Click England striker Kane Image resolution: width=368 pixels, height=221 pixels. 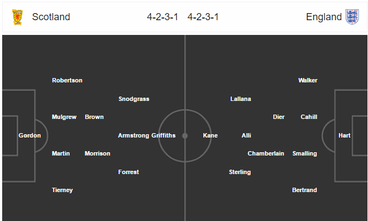click(211, 135)
